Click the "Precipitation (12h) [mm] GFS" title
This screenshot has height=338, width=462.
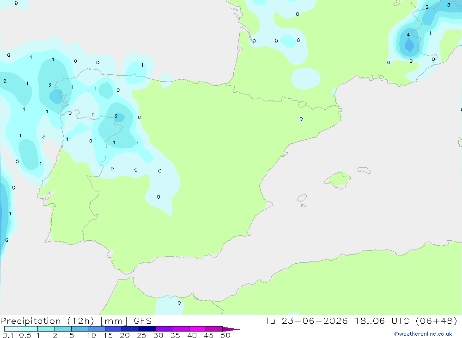click(x=76, y=321)
